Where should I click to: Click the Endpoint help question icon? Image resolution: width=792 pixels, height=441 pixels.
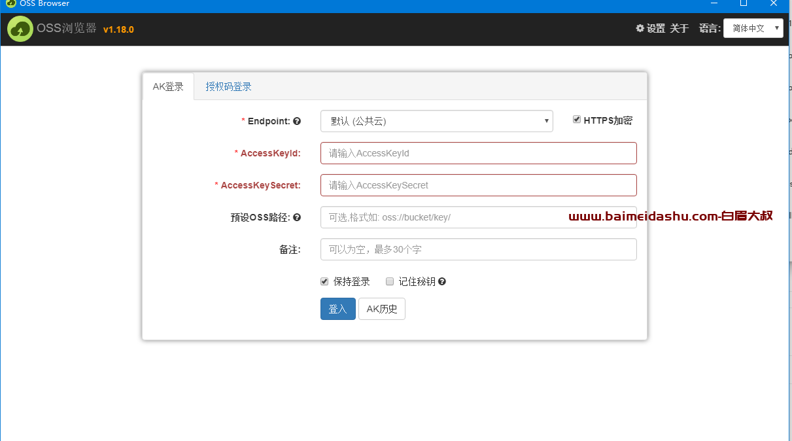coord(297,121)
